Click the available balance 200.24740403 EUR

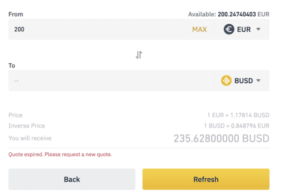click(244, 14)
